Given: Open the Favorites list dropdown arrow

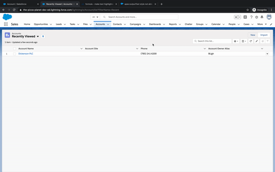Looking at the screenshot, I should [239, 17].
